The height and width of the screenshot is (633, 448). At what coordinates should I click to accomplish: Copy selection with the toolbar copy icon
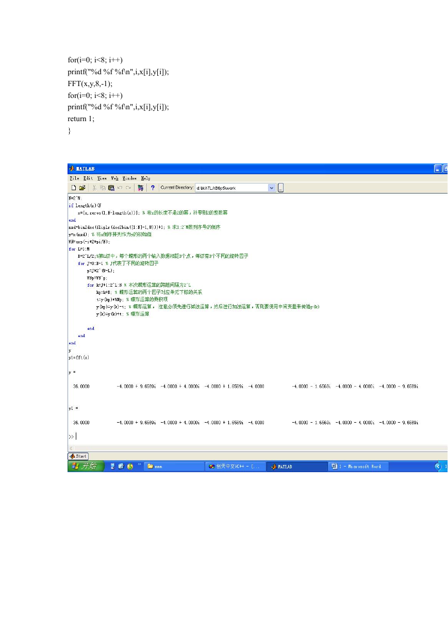(103, 188)
